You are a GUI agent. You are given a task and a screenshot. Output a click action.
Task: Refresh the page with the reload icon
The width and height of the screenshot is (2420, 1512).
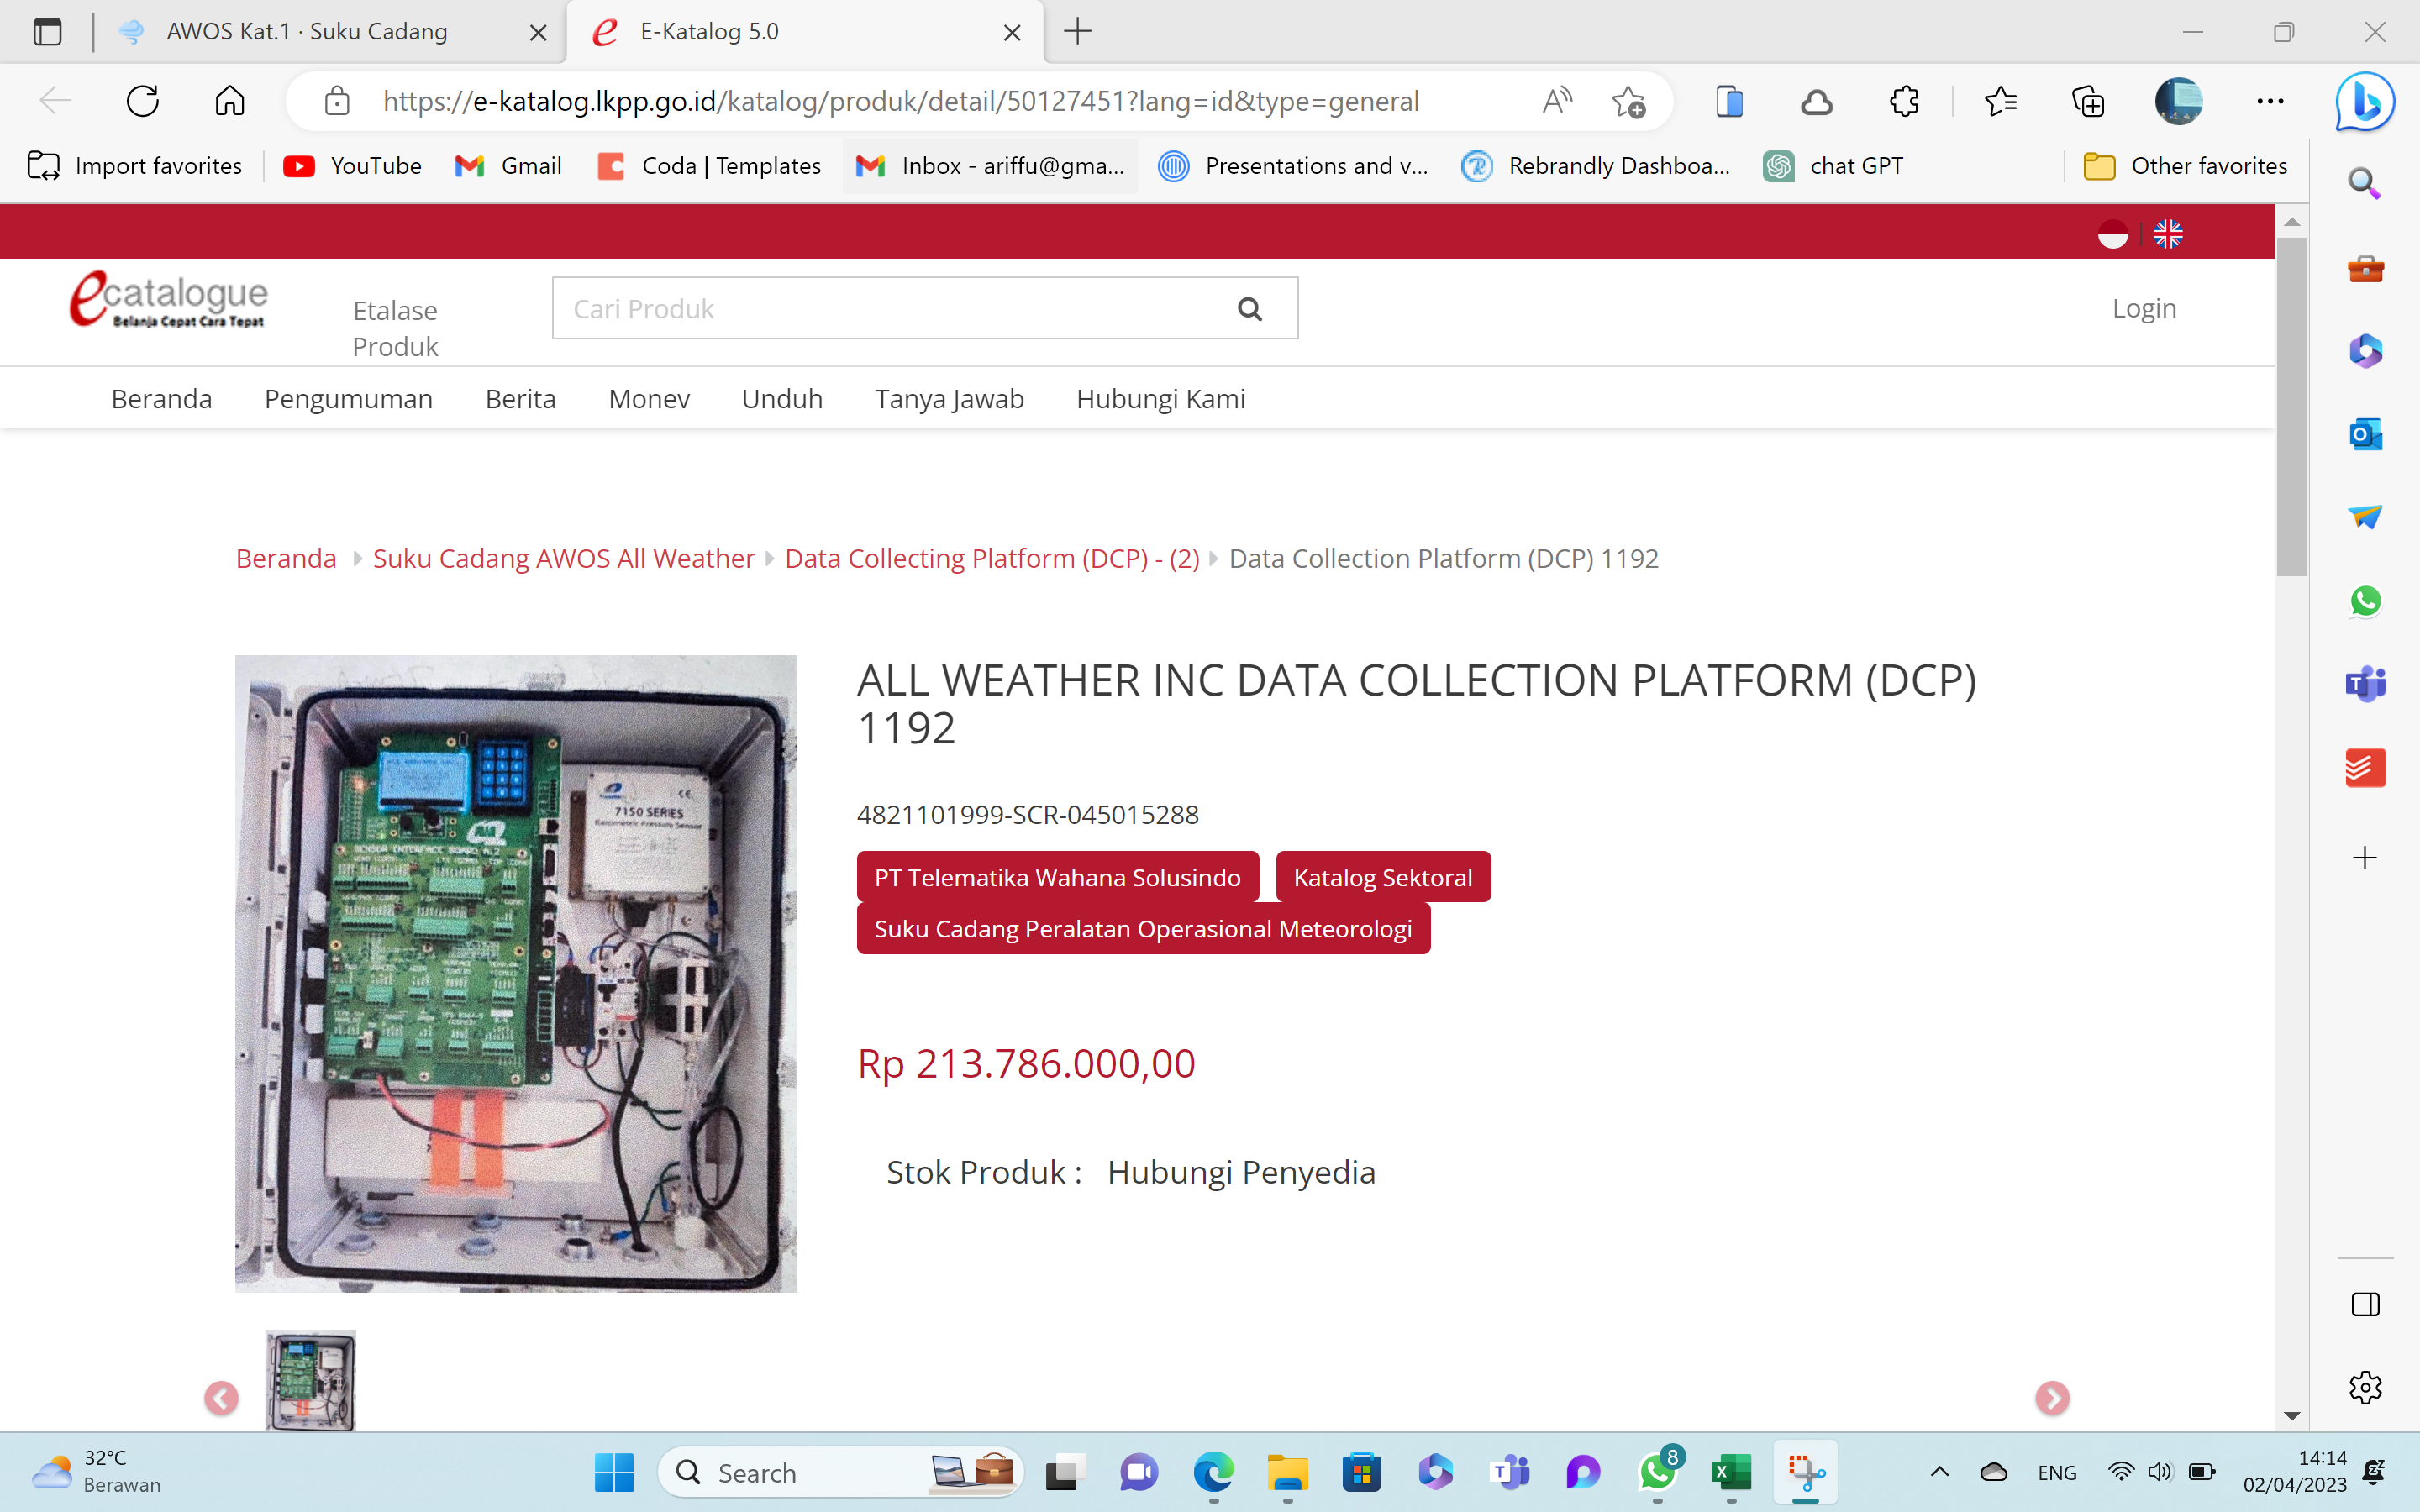(x=143, y=101)
